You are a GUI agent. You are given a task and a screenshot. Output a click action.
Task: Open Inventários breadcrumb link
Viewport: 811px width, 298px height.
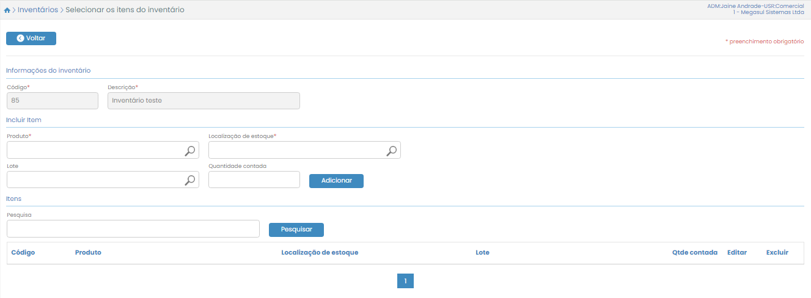[38, 10]
